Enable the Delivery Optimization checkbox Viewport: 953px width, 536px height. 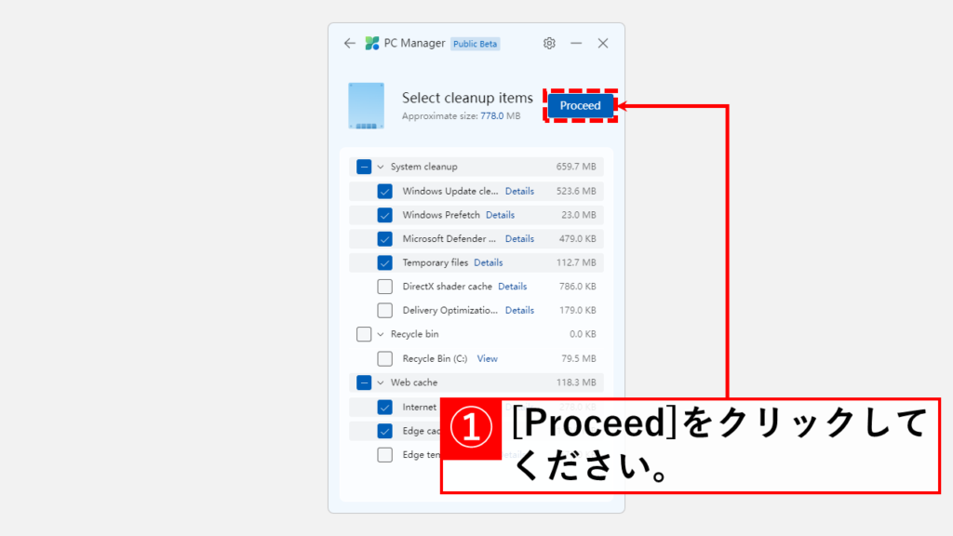pos(384,310)
